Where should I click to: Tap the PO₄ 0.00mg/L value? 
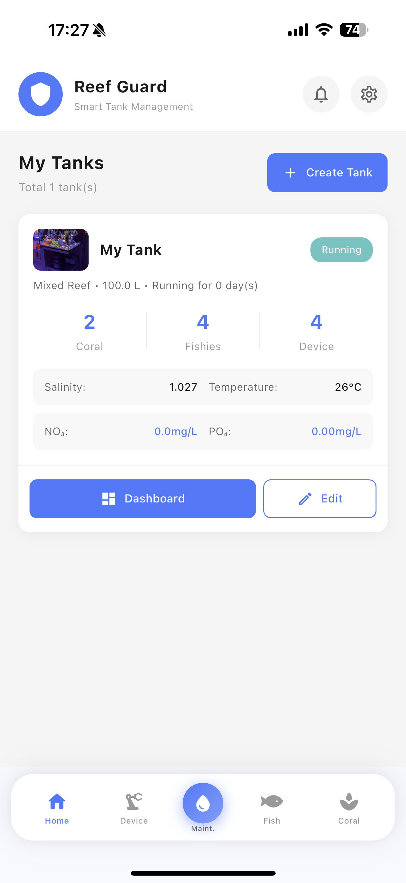pos(336,431)
